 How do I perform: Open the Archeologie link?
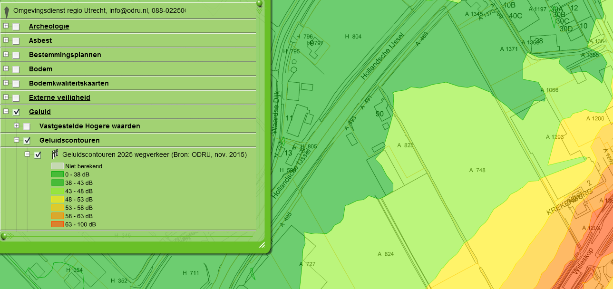[49, 26]
